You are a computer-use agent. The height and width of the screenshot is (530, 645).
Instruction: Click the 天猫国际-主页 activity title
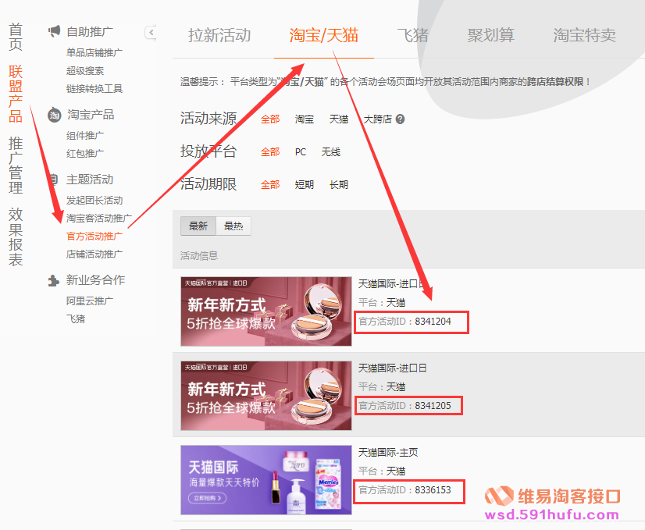click(x=388, y=453)
